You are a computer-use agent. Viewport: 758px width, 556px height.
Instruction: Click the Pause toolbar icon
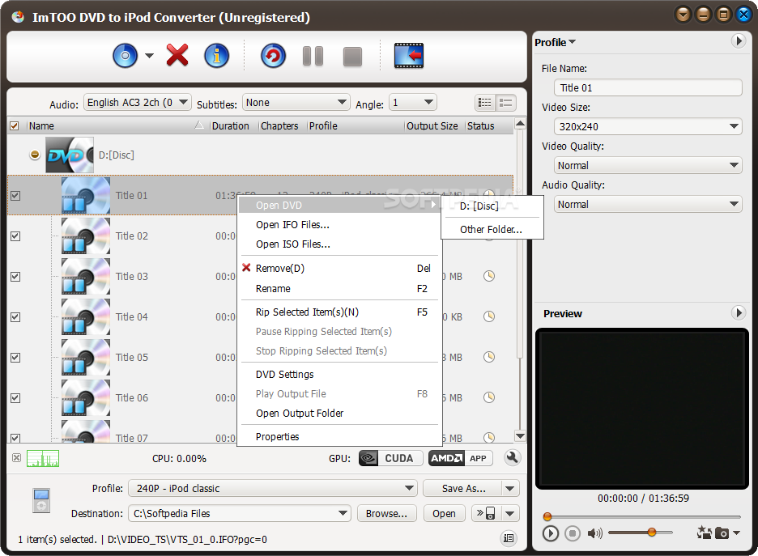coord(313,56)
